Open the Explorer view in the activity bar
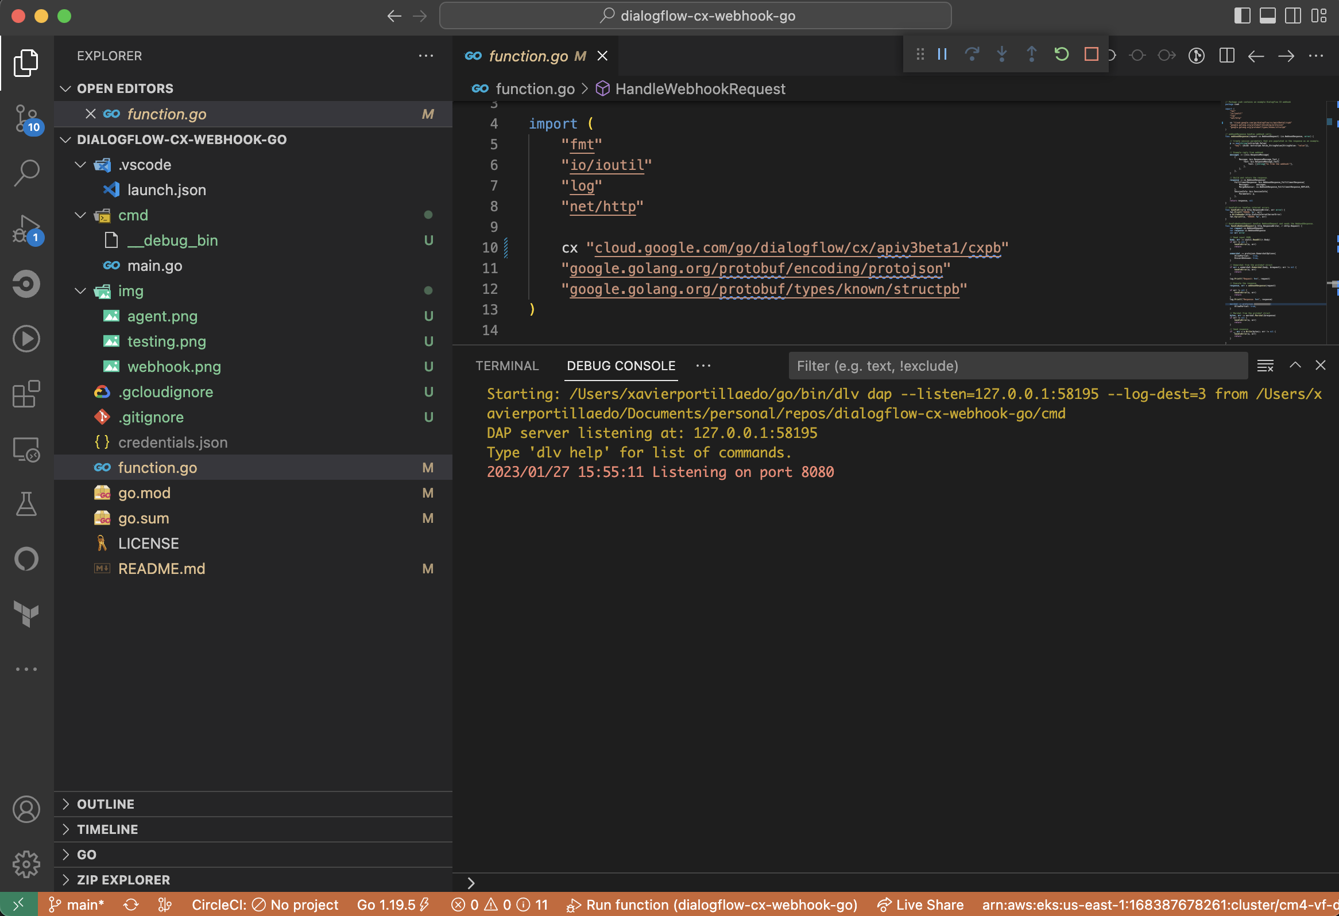The image size is (1339, 916). [26, 63]
